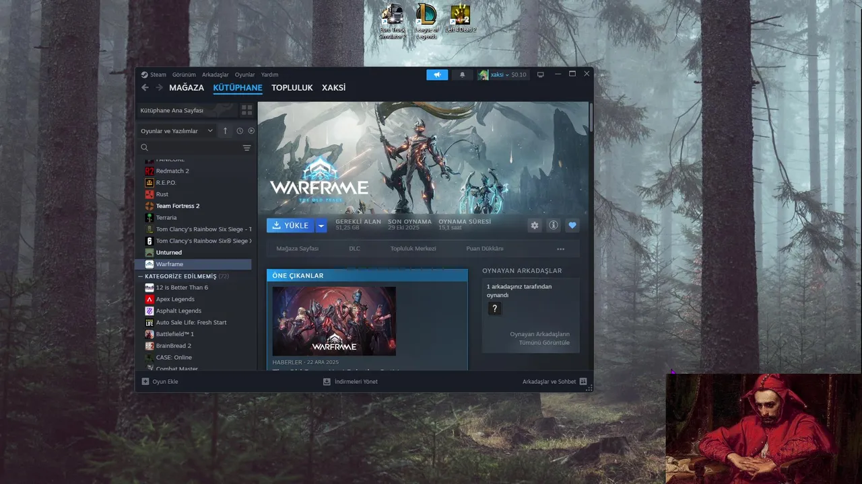This screenshot has height=484, width=862.
Task: Click the R.E.P.O. game icon
Action: click(150, 183)
